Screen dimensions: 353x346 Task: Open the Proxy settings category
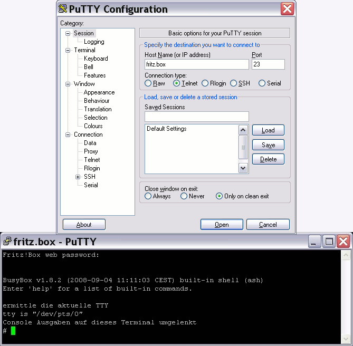coord(91,151)
